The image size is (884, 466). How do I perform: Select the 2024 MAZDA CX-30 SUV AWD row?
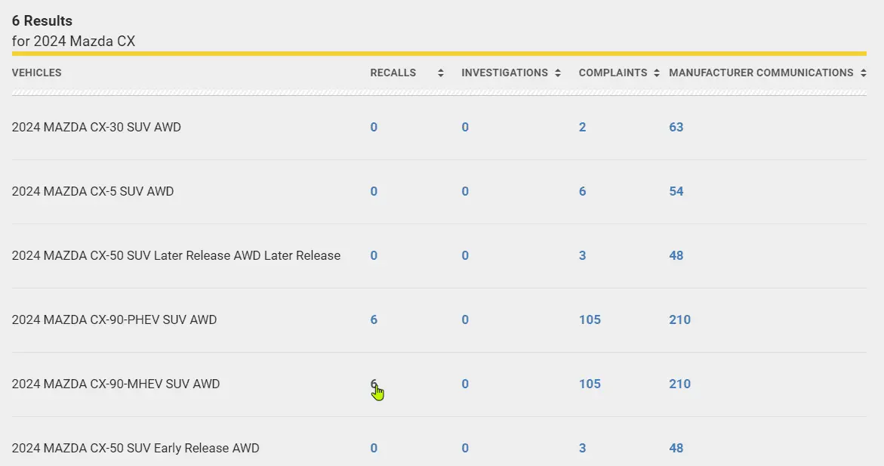point(96,127)
